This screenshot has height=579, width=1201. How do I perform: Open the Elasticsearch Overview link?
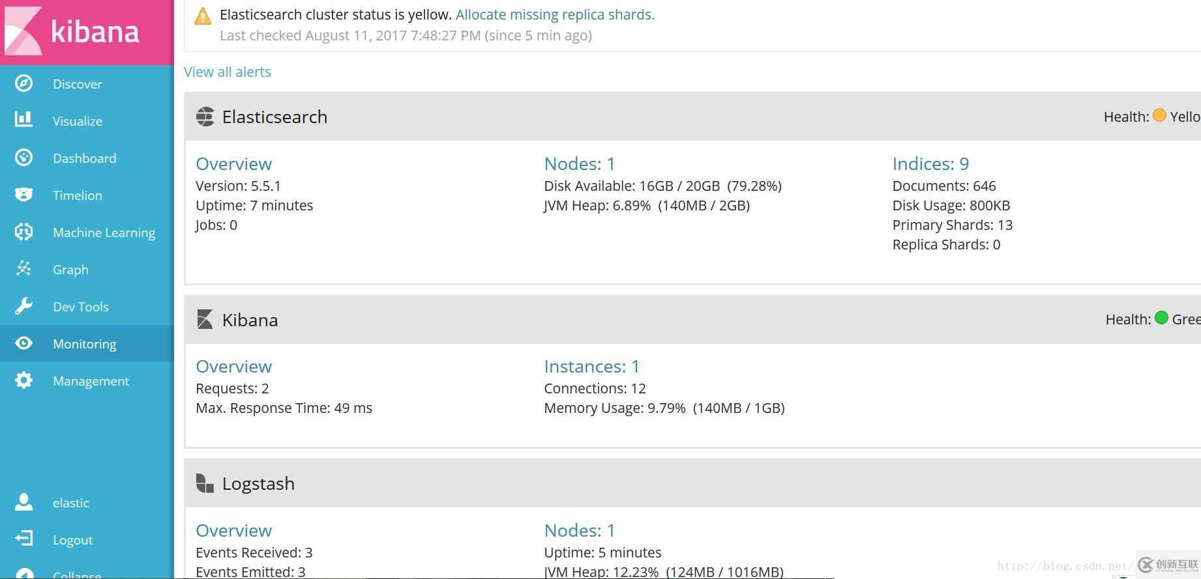pos(233,163)
